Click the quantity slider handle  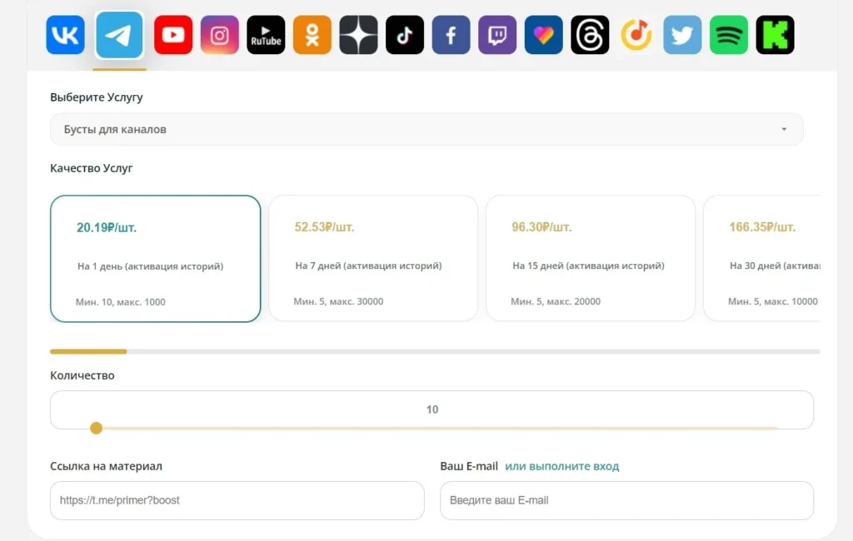point(97,428)
